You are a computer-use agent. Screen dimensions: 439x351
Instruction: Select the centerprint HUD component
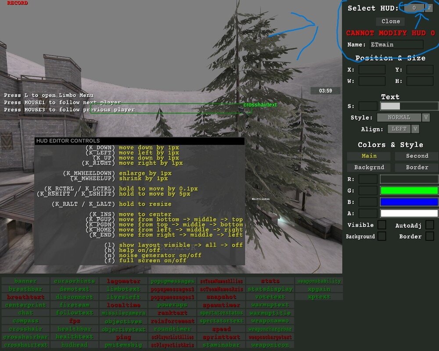25,305
